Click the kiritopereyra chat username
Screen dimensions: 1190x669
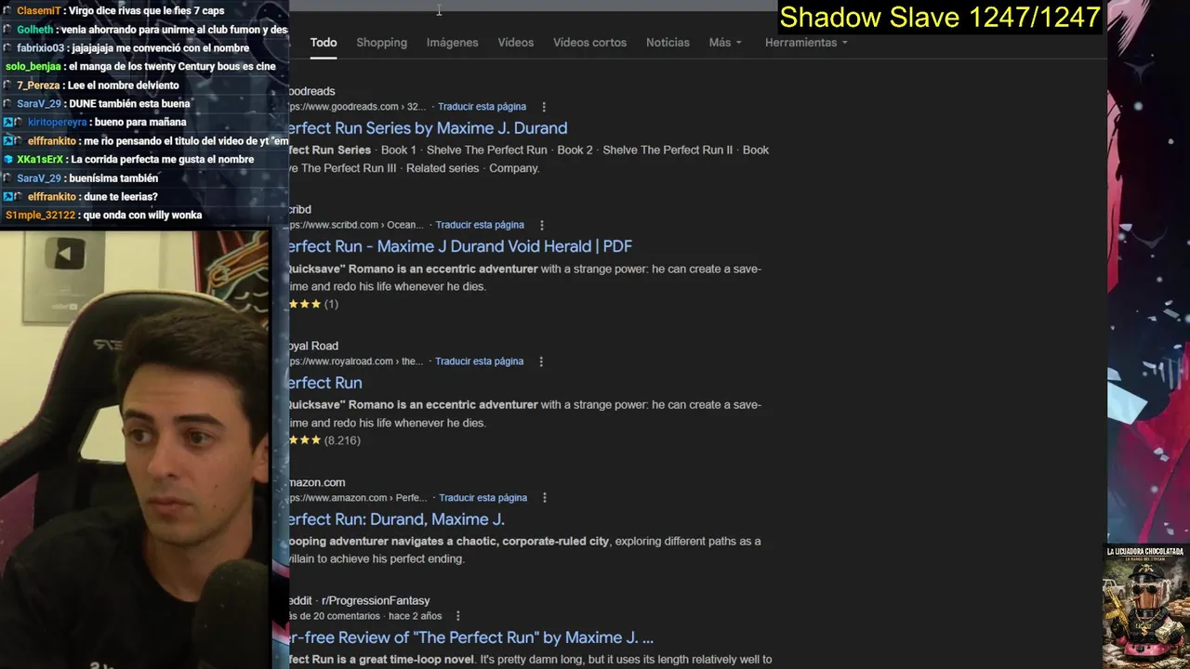click(x=57, y=123)
